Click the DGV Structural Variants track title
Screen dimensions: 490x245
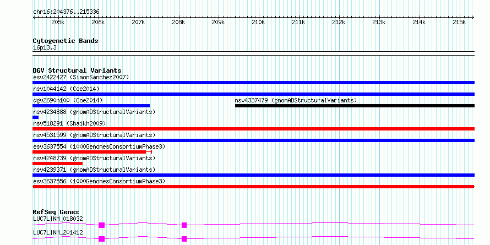[x=77, y=70]
